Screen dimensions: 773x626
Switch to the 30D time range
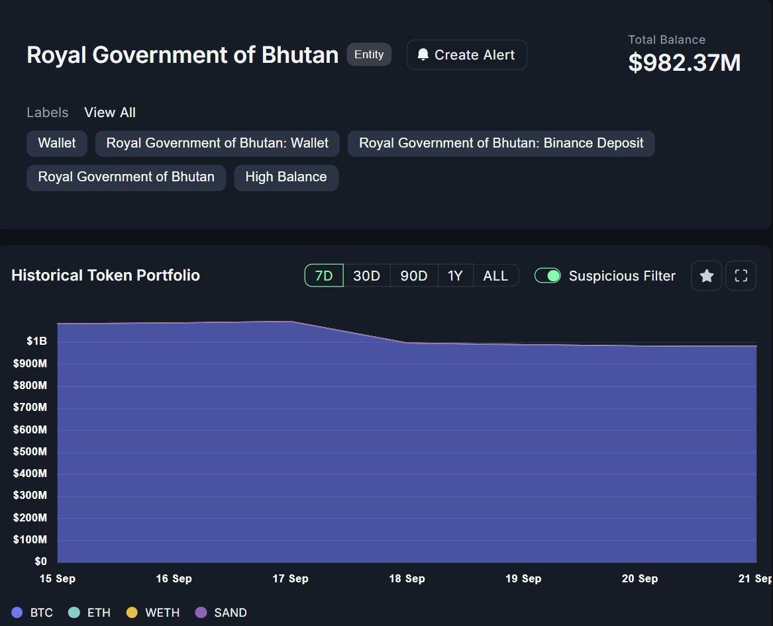366,276
